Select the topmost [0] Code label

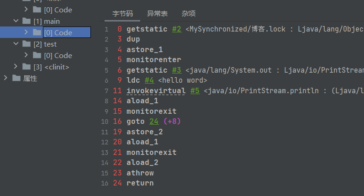[x=58, y=10]
